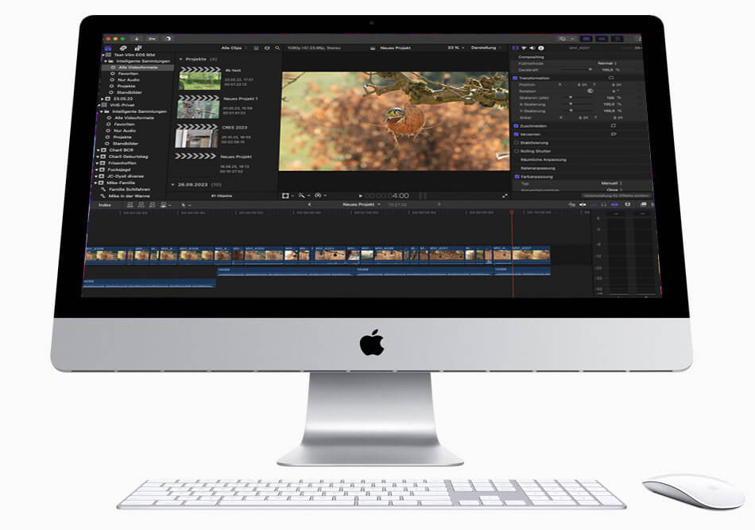Screen dimensions: 755x530
Task: Click the search magnifier in the browser
Action: pyautogui.click(x=277, y=48)
